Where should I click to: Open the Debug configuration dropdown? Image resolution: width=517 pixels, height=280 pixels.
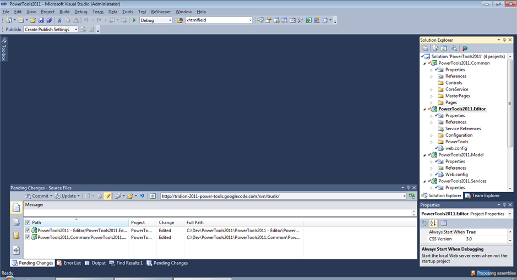[156, 20]
